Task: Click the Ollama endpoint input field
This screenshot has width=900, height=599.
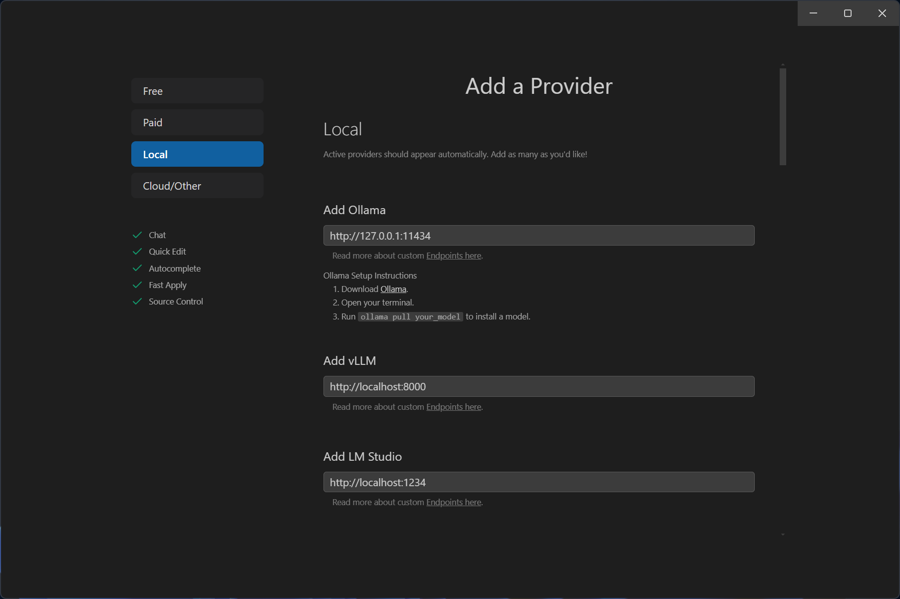Action: click(x=539, y=236)
